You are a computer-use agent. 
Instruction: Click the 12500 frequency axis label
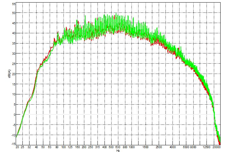[206, 147]
